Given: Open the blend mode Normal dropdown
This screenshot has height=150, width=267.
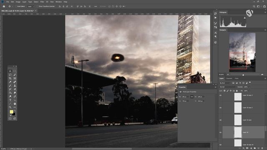Looking at the screenshot, I should tap(227, 87).
